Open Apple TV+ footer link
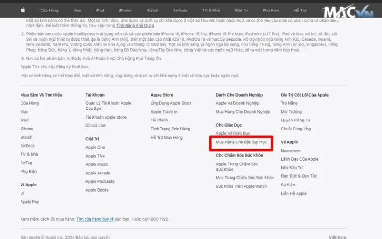Image resolution: width=382 pixels, height=239 pixels. click(95, 156)
